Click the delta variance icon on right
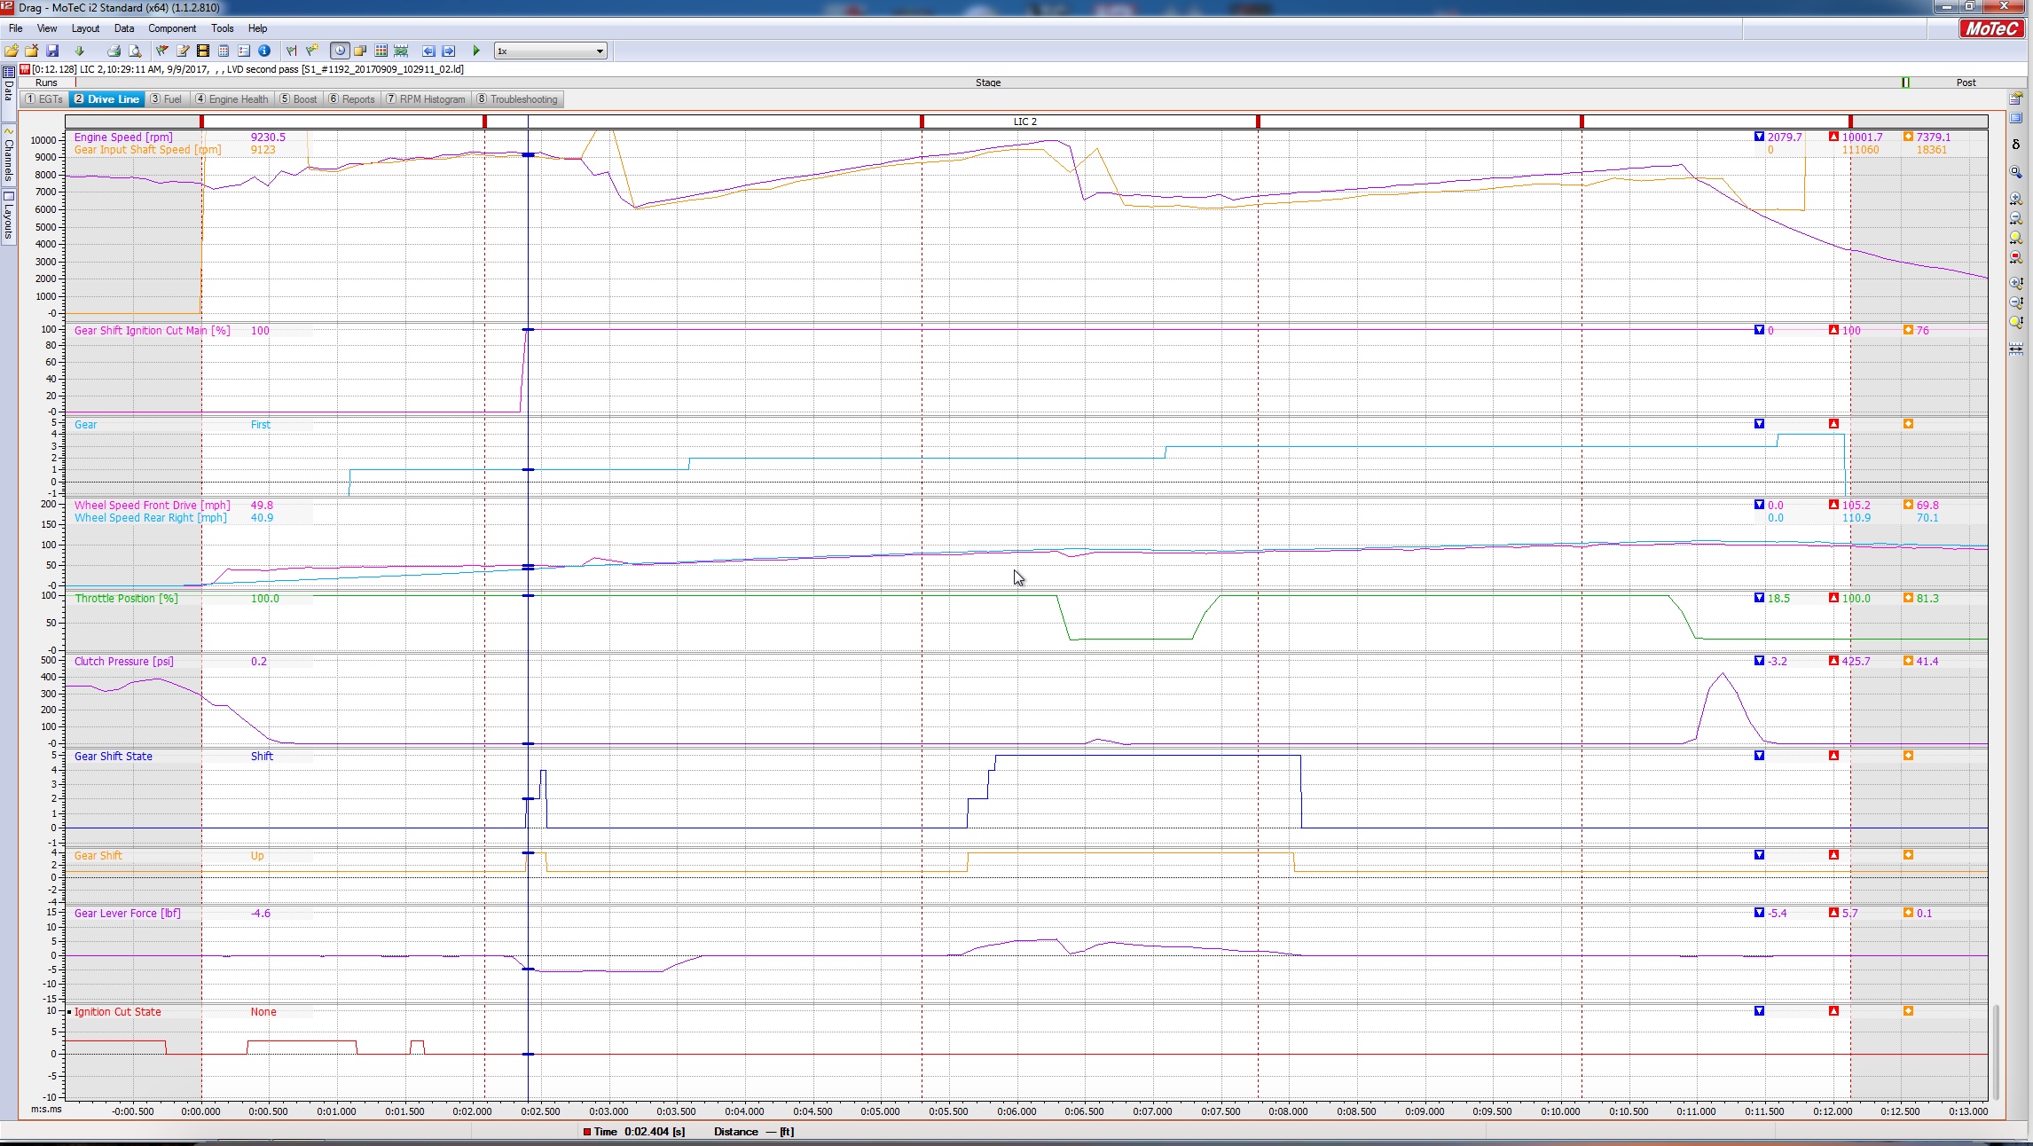The height and width of the screenshot is (1146, 2033). (x=2015, y=144)
